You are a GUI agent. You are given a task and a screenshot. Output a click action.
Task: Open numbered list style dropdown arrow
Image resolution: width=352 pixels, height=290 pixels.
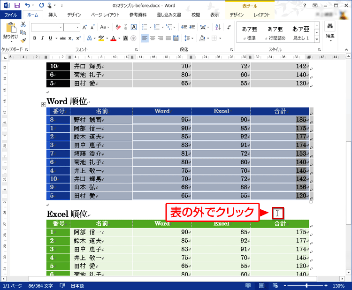[163, 27]
